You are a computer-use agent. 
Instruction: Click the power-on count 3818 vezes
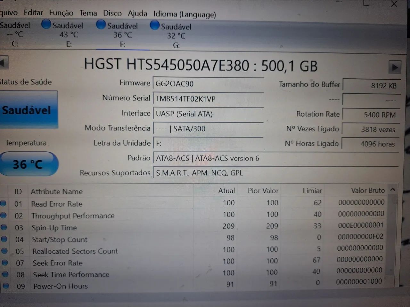pos(371,129)
